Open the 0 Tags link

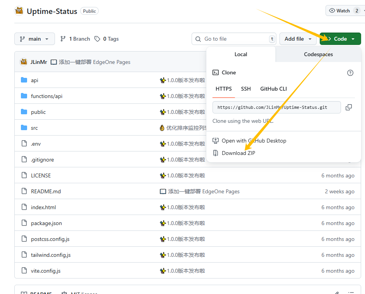106,39
